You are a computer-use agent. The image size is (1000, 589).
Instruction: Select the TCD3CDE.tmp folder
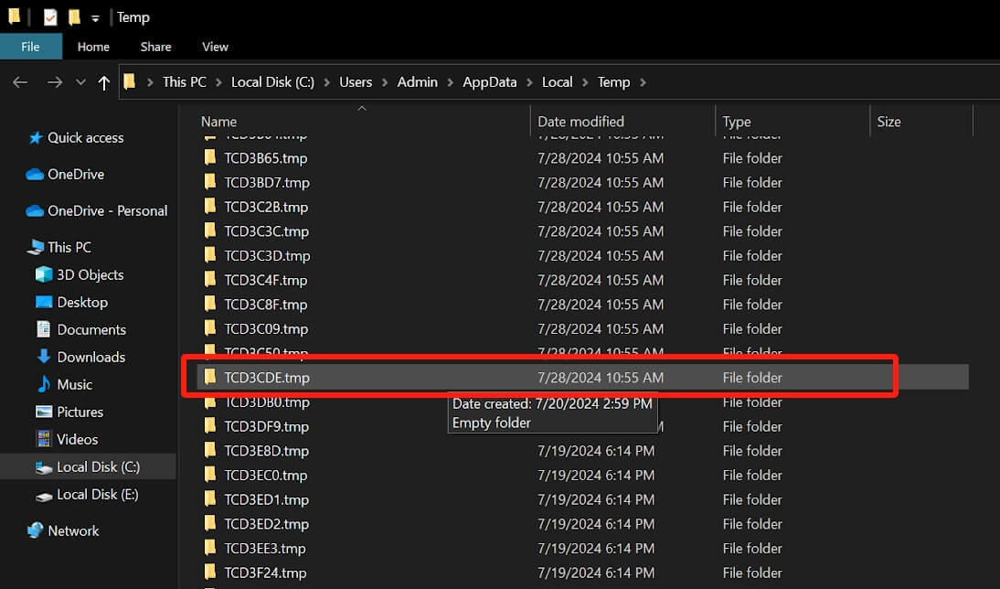(x=265, y=377)
